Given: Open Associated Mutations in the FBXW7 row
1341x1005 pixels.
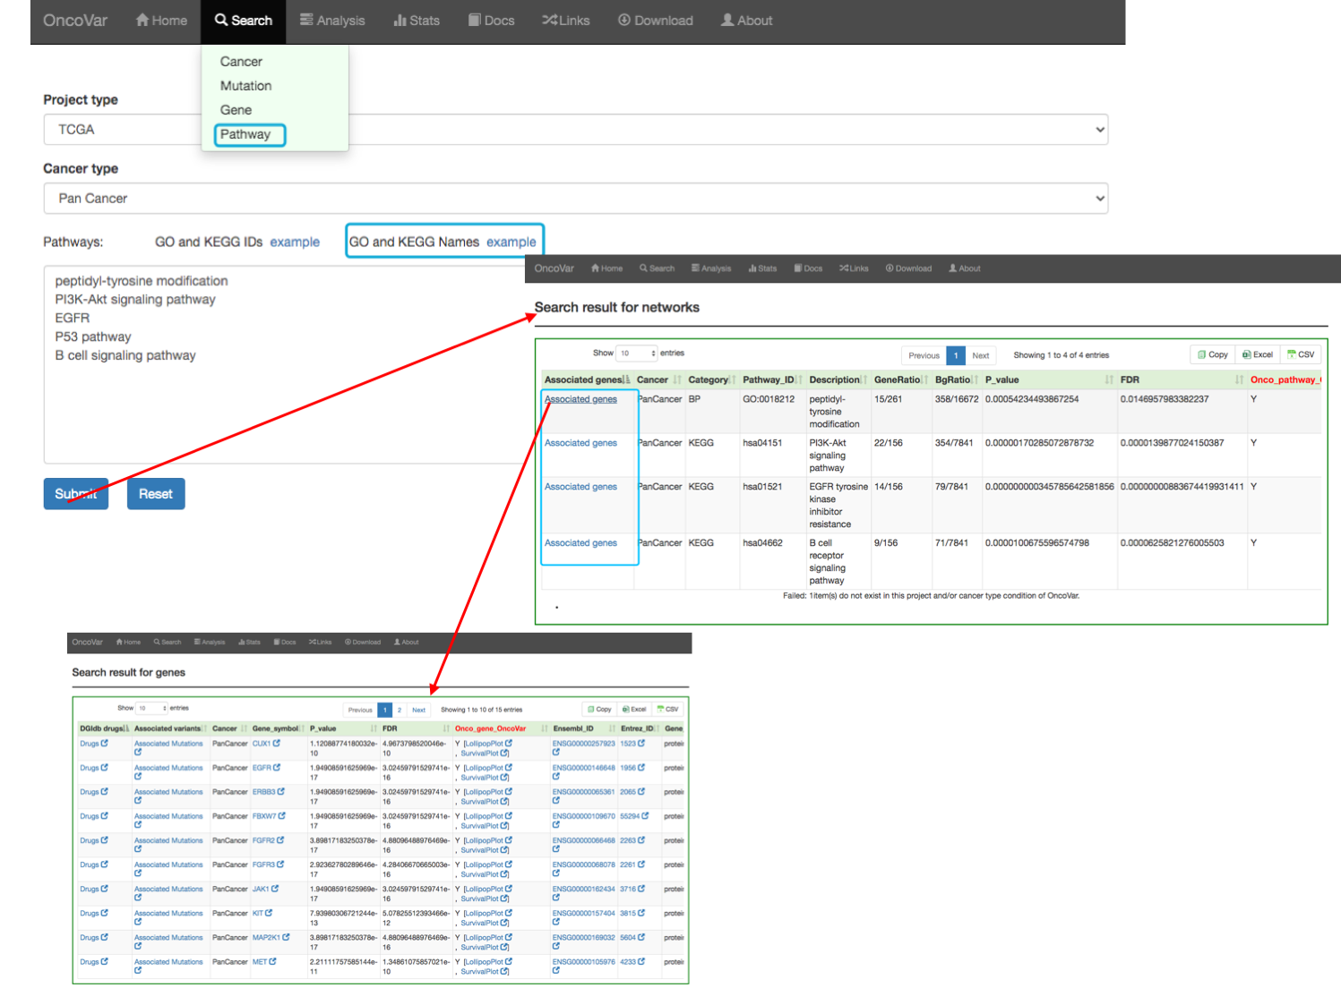Looking at the screenshot, I should pyautogui.click(x=168, y=820).
